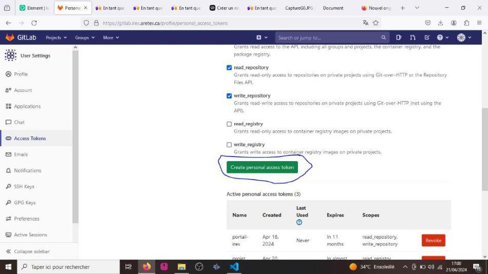
Task: Open File Explorer from taskbar
Action: pos(181,267)
